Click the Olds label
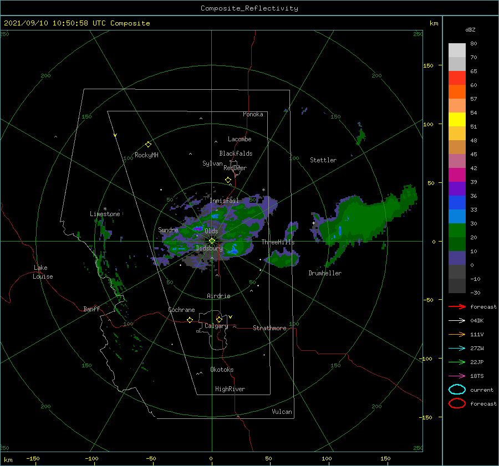This screenshot has height=466, width=499. point(211,231)
